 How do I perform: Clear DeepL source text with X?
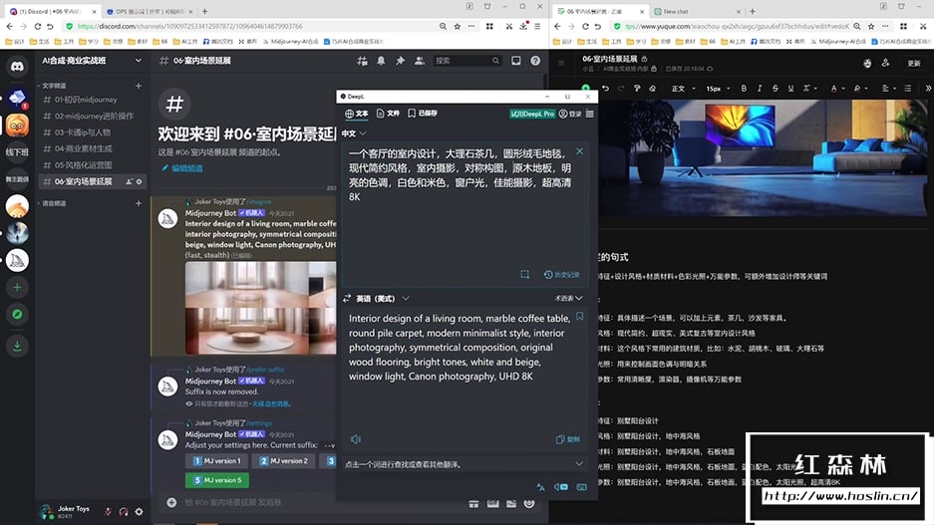coord(579,151)
